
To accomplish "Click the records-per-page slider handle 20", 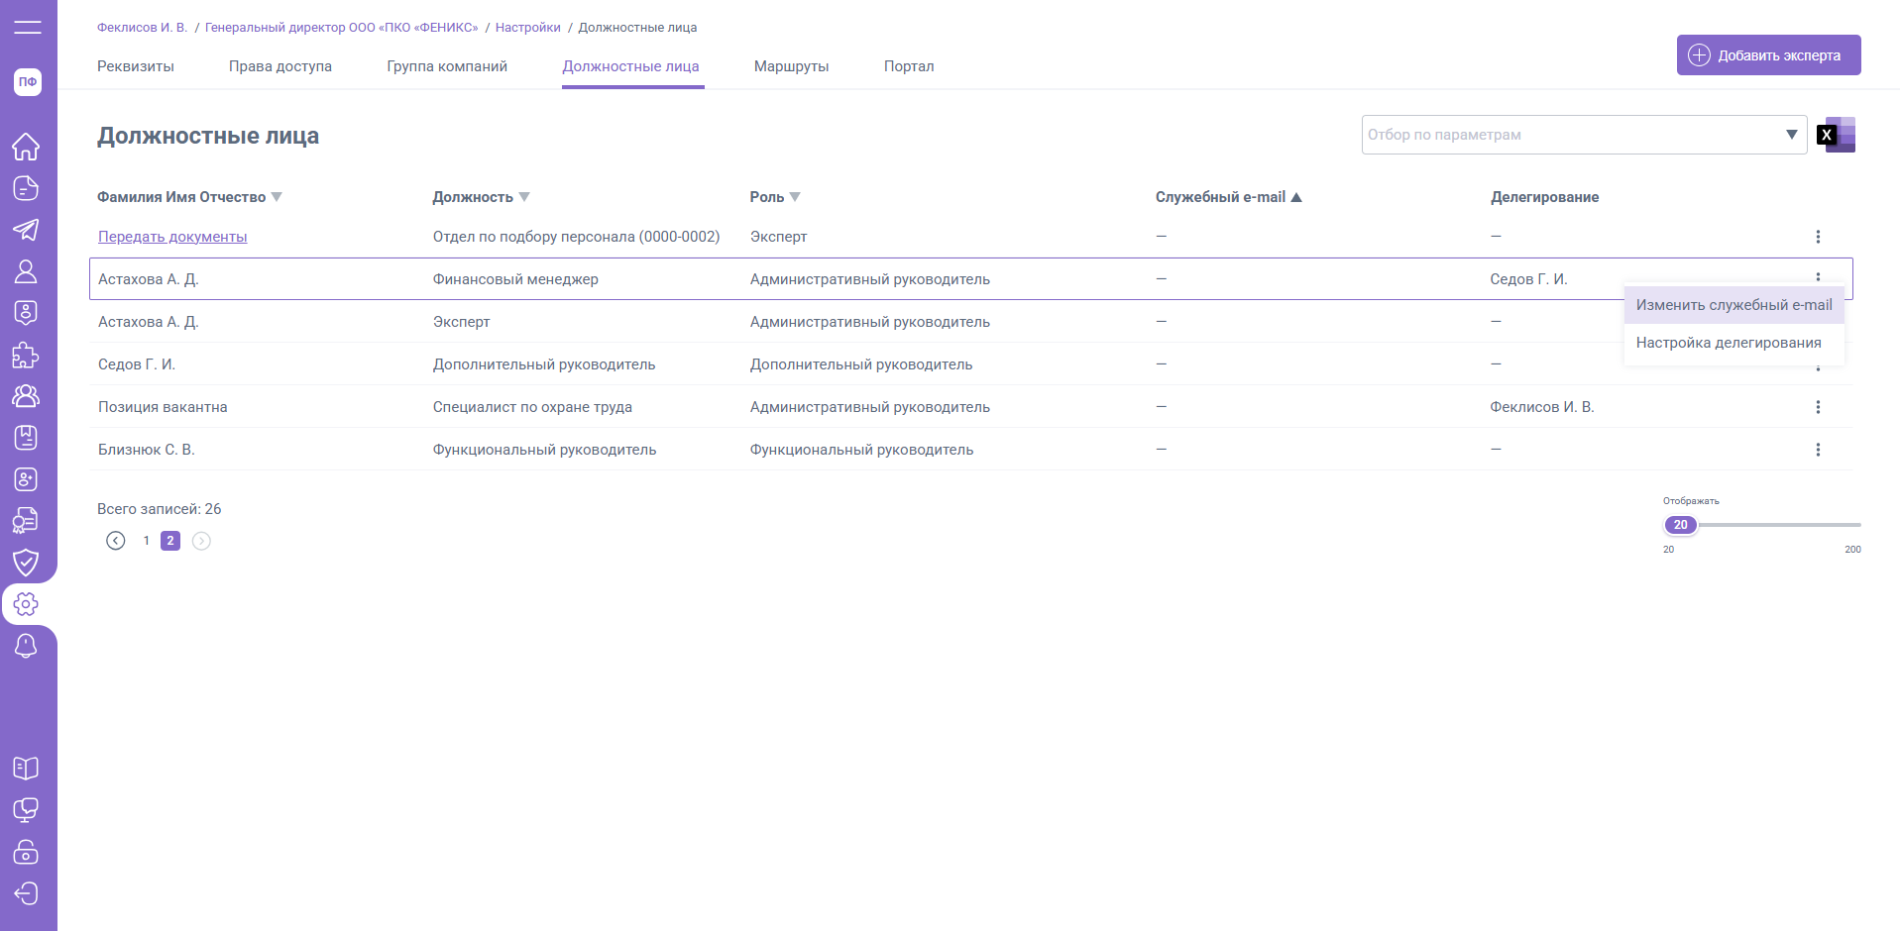I will click(x=1680, y=525).
